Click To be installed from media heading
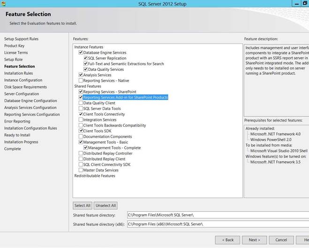This screenshot has width=309, height=248. click(269, 145)
